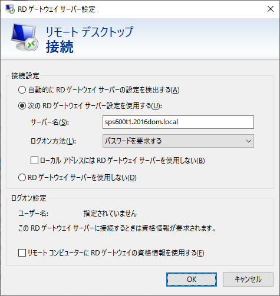This screenshot has height=296, width=280.
Task: Enable ローカル アドレスには RD ゲートウェイ サーバーを使用しない checkbox
Action: (34, 160)
